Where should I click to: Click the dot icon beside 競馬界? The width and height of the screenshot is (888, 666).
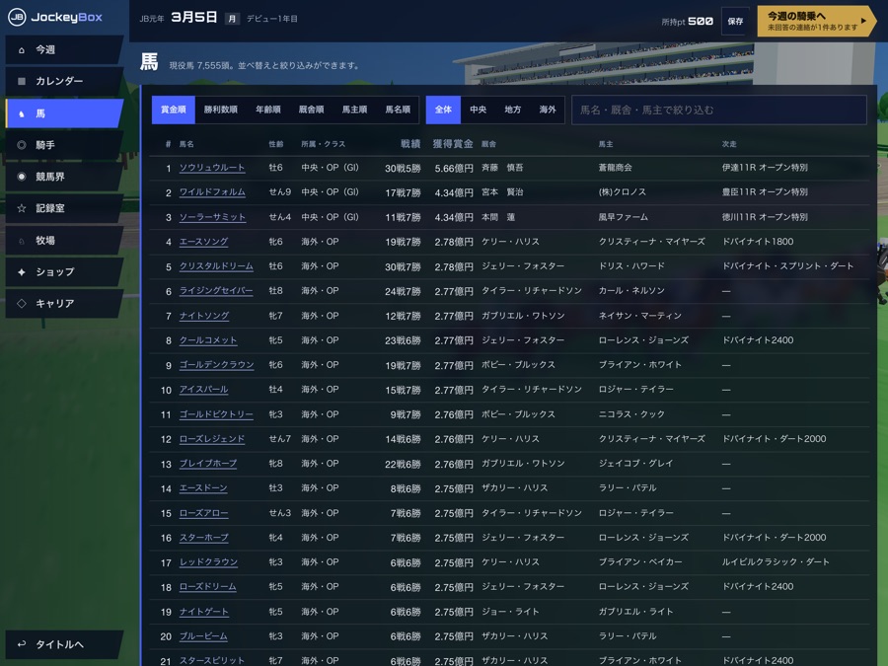[x=22, y=177]
